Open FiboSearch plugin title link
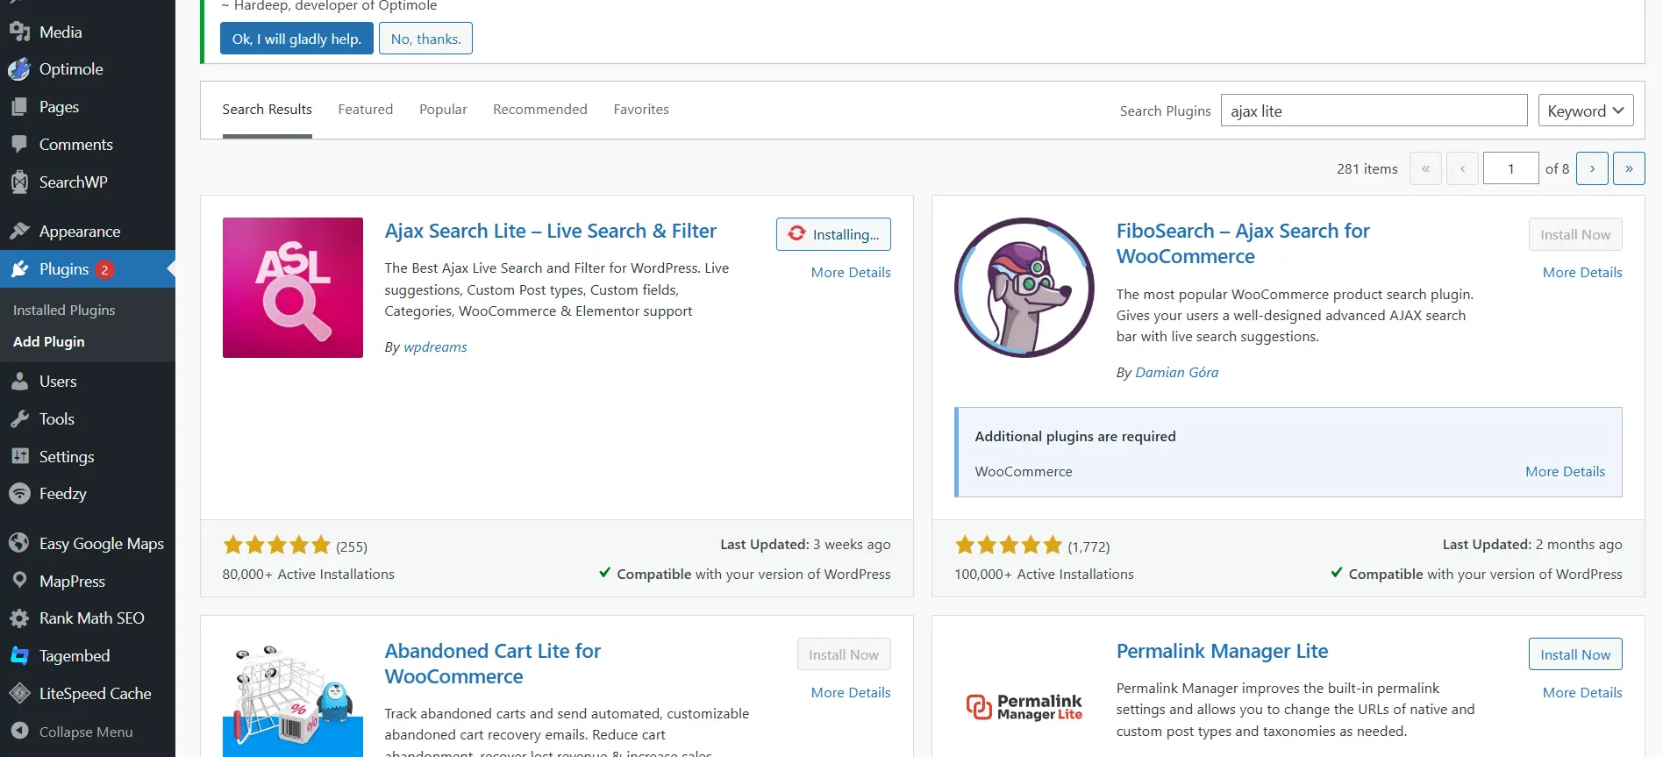Viewport: 1663px width, 757px height. 1243,243
